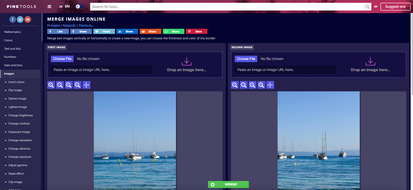Click the Pinterest Save button
Image resolution: width=413 pixels, height=190 pixels.
point(196,32)
